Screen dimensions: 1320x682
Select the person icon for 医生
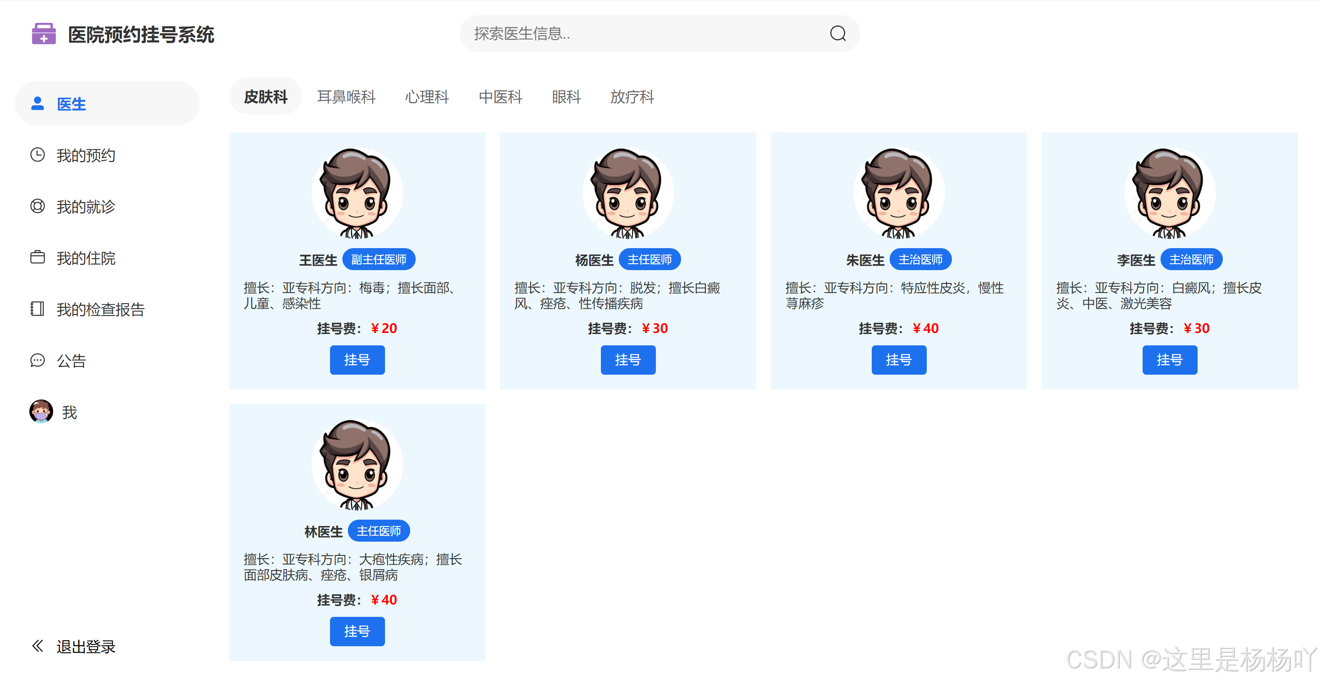coord(38,104)
